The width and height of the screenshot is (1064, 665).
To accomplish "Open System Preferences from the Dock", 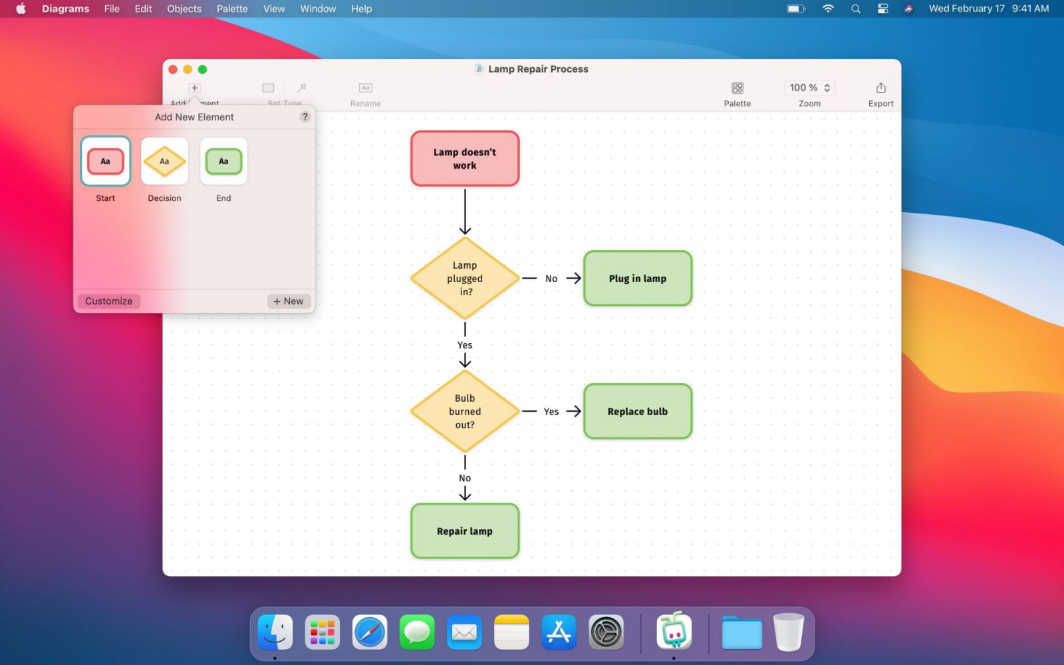I will (x=606, y=632).
